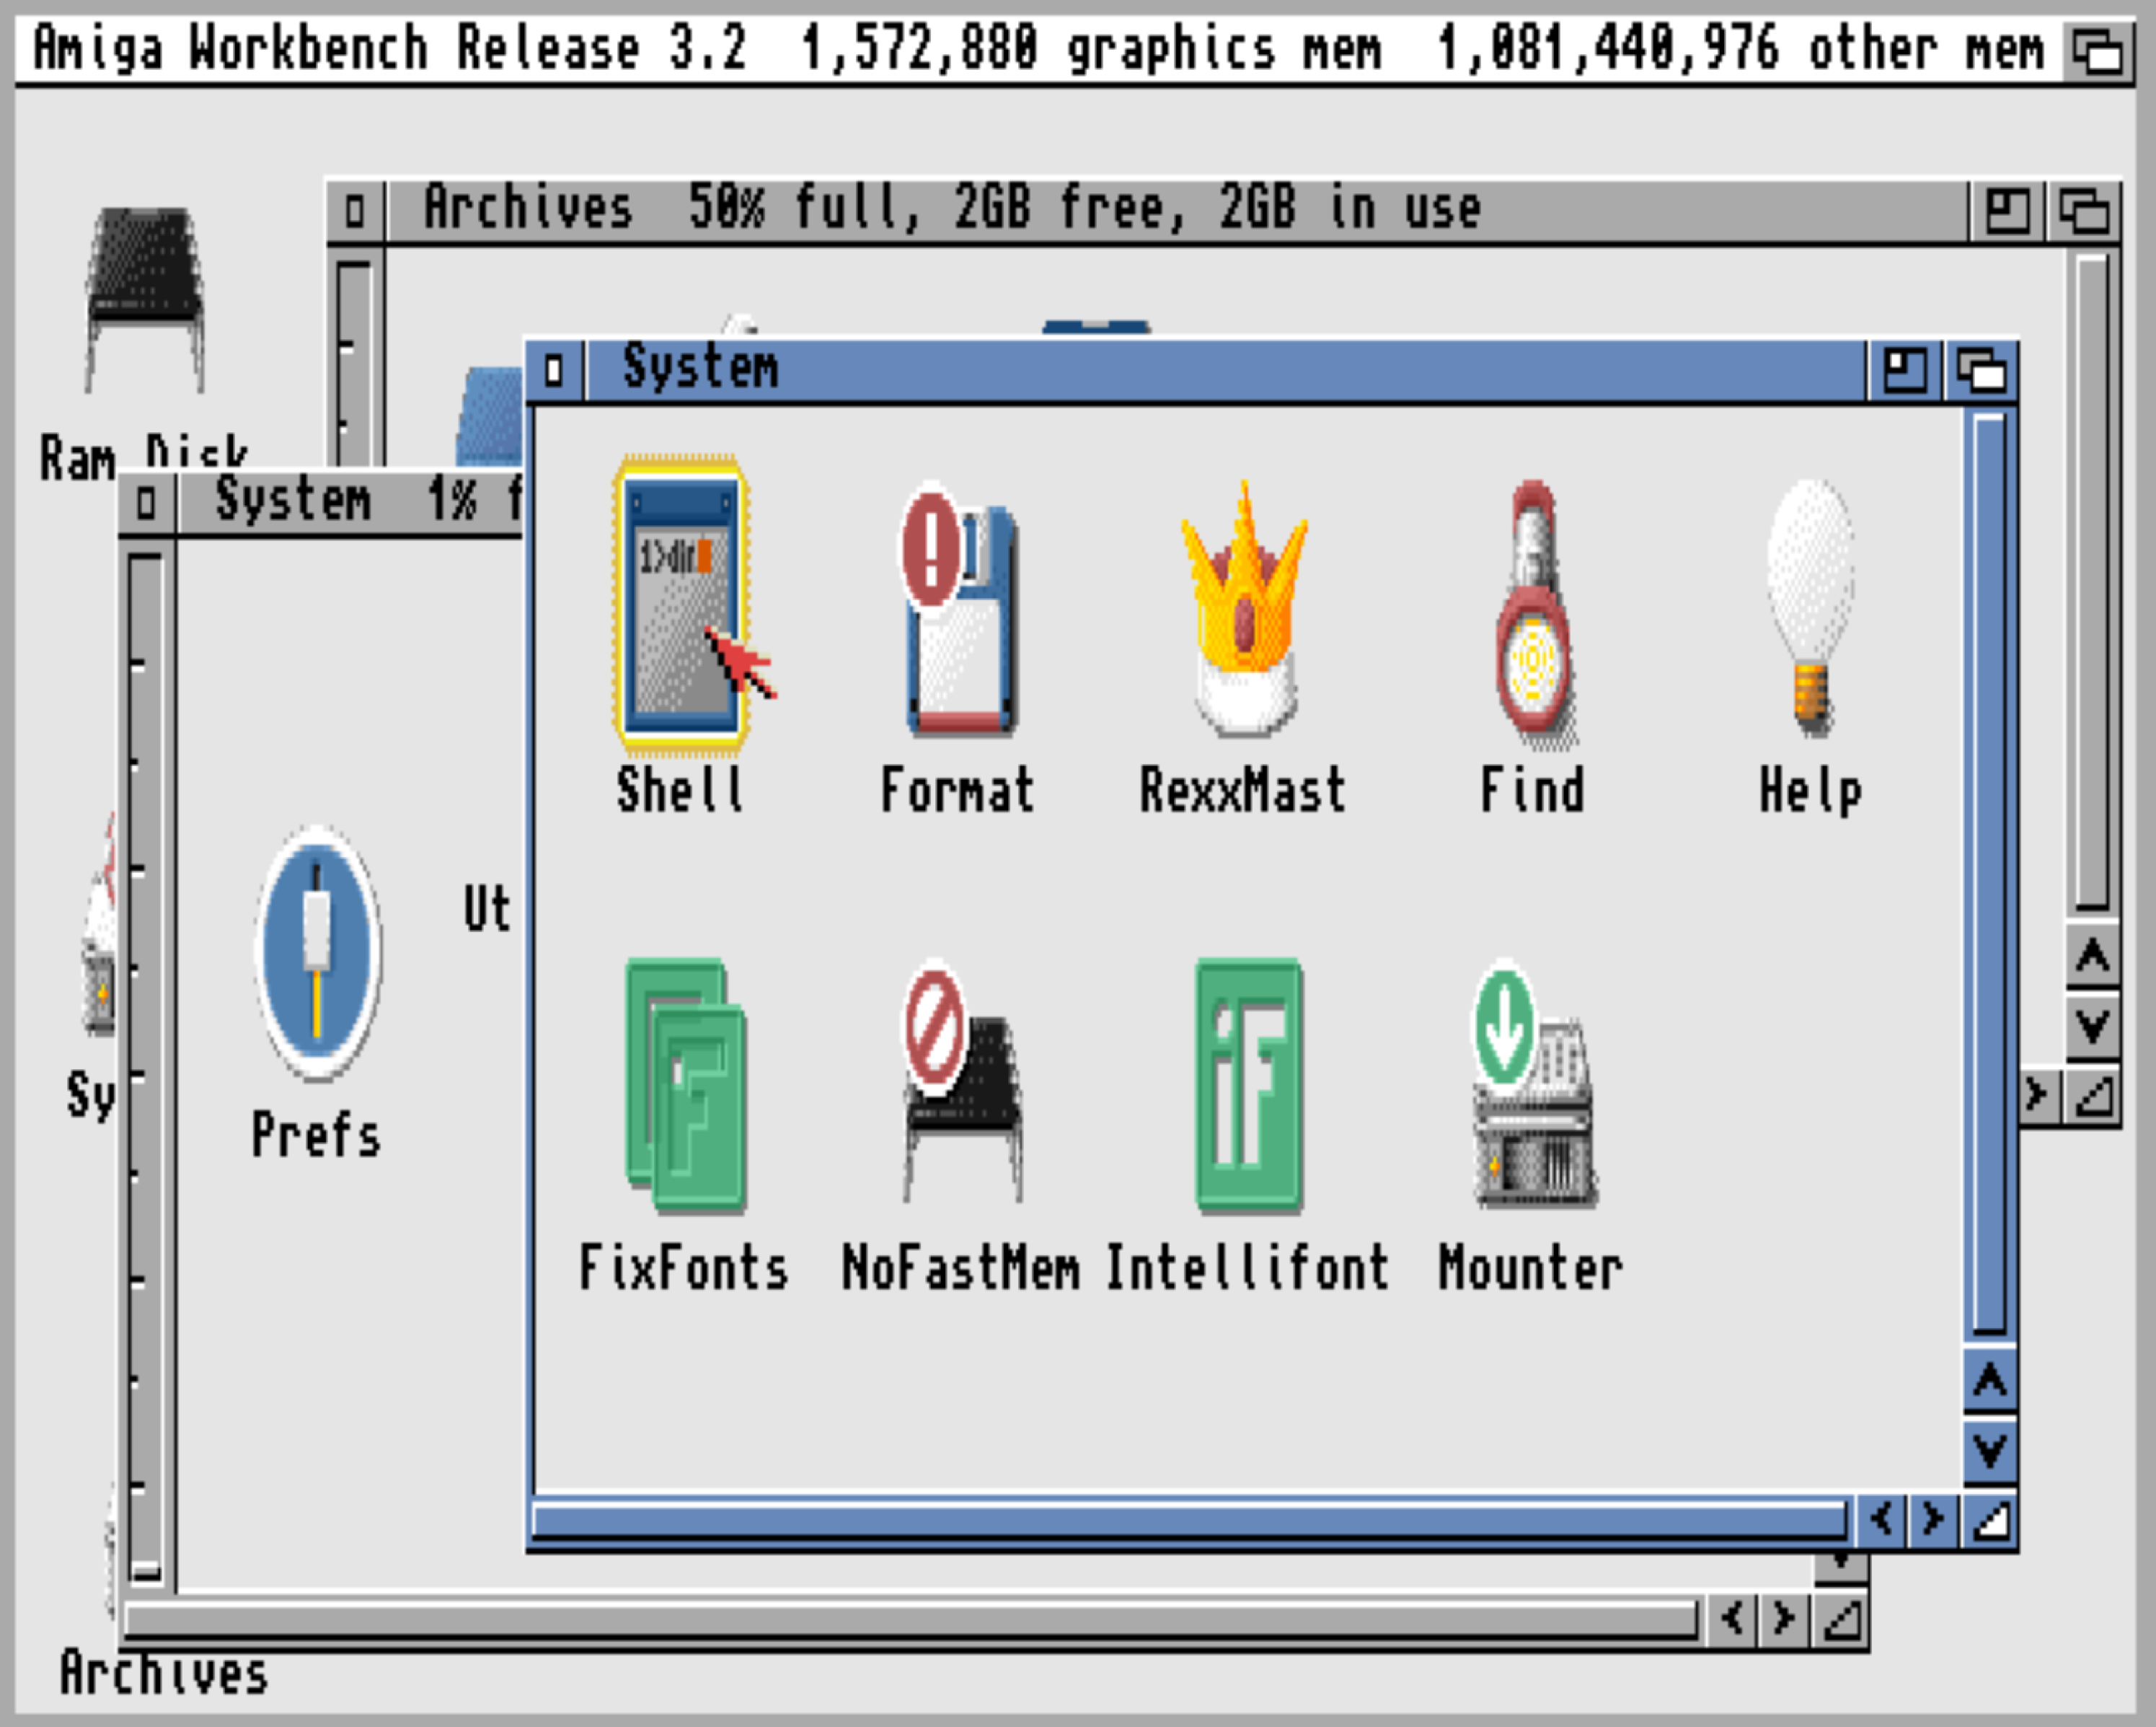Click the blue System window's down scroll arrow
2156x1727 pixels.
point(1989,1450)
